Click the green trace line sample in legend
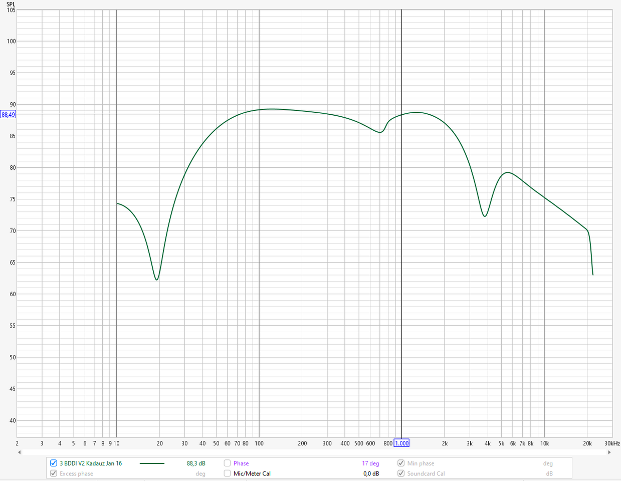 pos(151,463)
